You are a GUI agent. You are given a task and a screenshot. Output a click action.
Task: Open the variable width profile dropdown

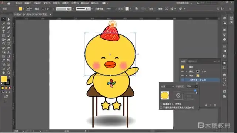pos(73,9)
